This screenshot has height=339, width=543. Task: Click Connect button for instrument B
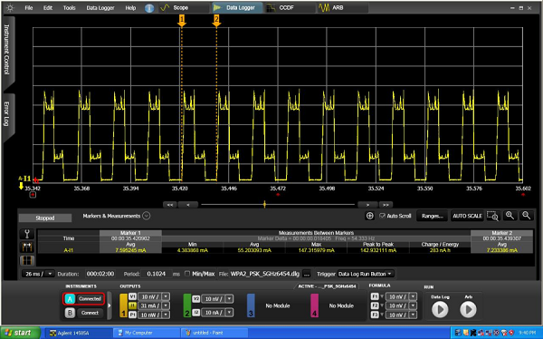pyautogui.click(x=90, y=313)
